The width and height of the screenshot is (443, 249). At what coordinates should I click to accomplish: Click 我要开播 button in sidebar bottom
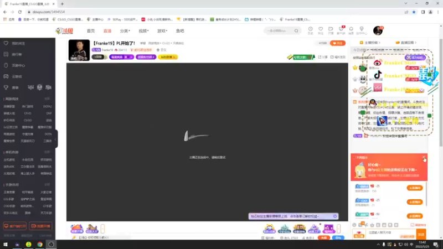(x=40, y=226)
